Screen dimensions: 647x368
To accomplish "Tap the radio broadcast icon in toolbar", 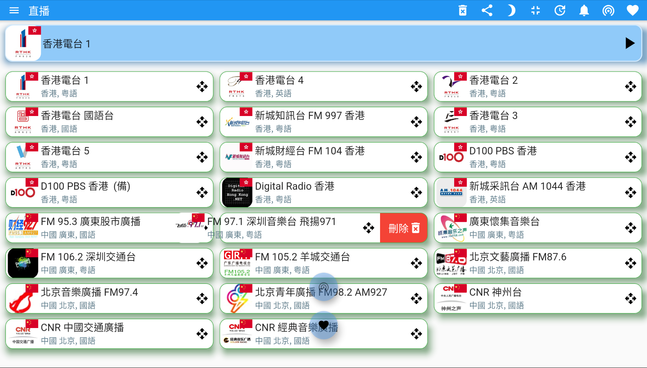I will point(608,11).
